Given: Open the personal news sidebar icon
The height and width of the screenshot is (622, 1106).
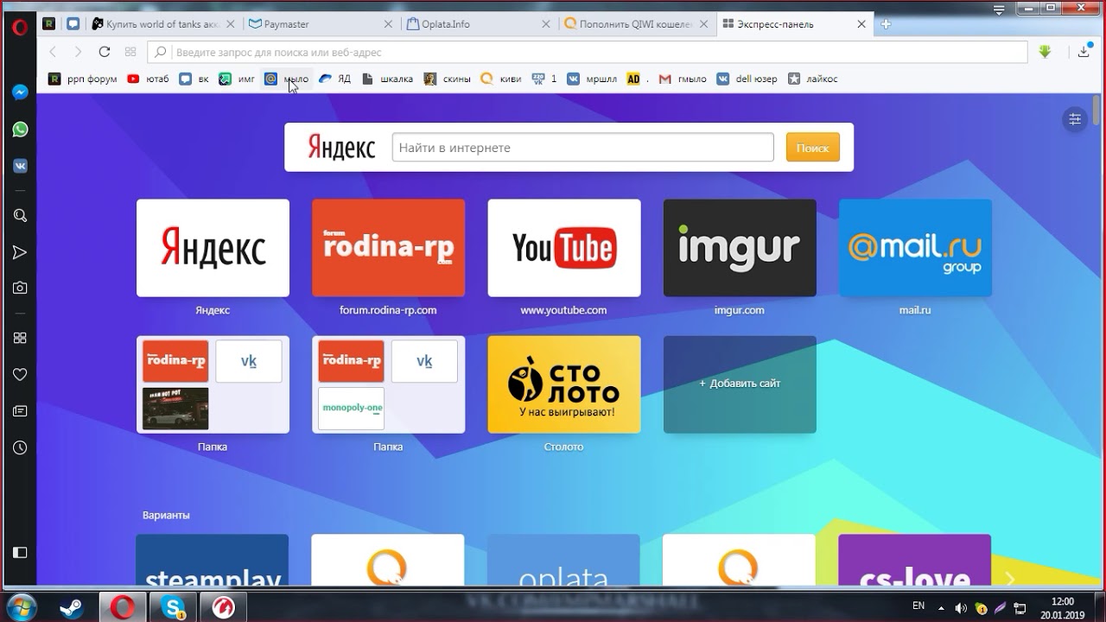Looking at the screenshot, I should (20, 411).
